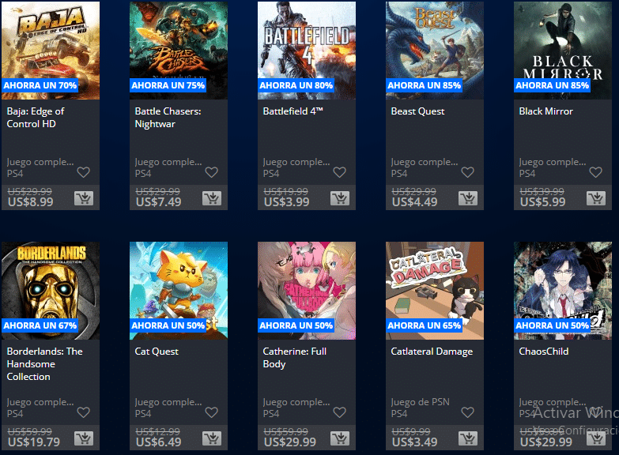Toggle wishlist heart for Beast Quest
Screen dimensions: 619x455
click(467, 172)
